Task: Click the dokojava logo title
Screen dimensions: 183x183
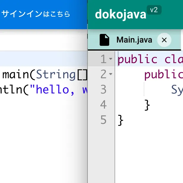Action: (x=121, y=15)
